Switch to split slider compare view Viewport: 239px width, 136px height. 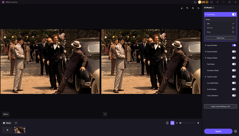click(x=167, y=123)
